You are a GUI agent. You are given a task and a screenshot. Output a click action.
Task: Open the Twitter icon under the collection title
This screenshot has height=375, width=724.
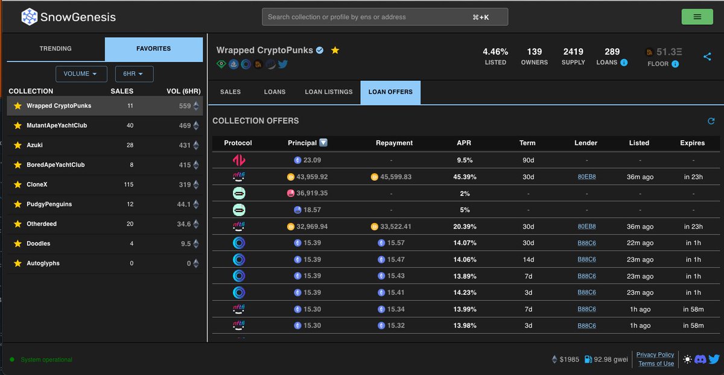[282, 64]
